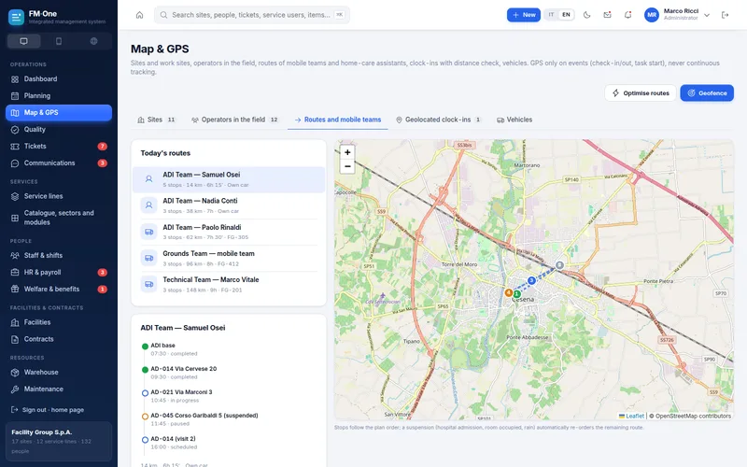Click the Warehouse box icon
747x467 pixels.
(15, 372)
